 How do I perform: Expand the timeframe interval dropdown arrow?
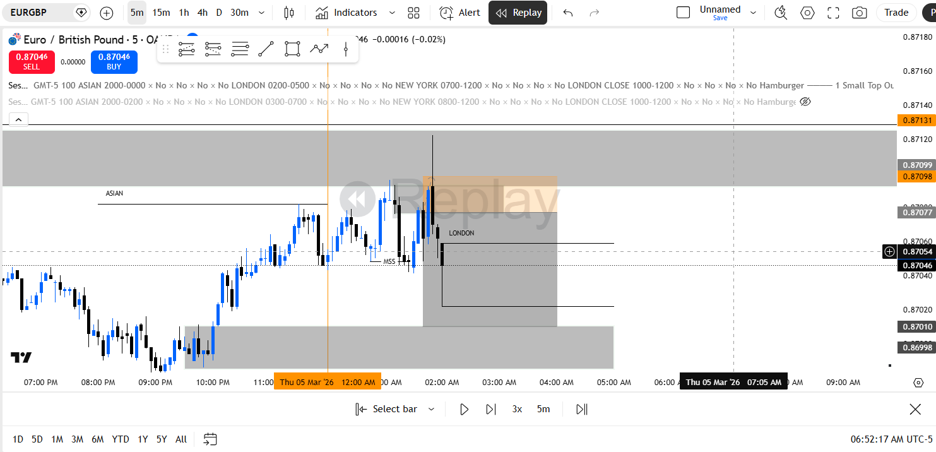262,13
